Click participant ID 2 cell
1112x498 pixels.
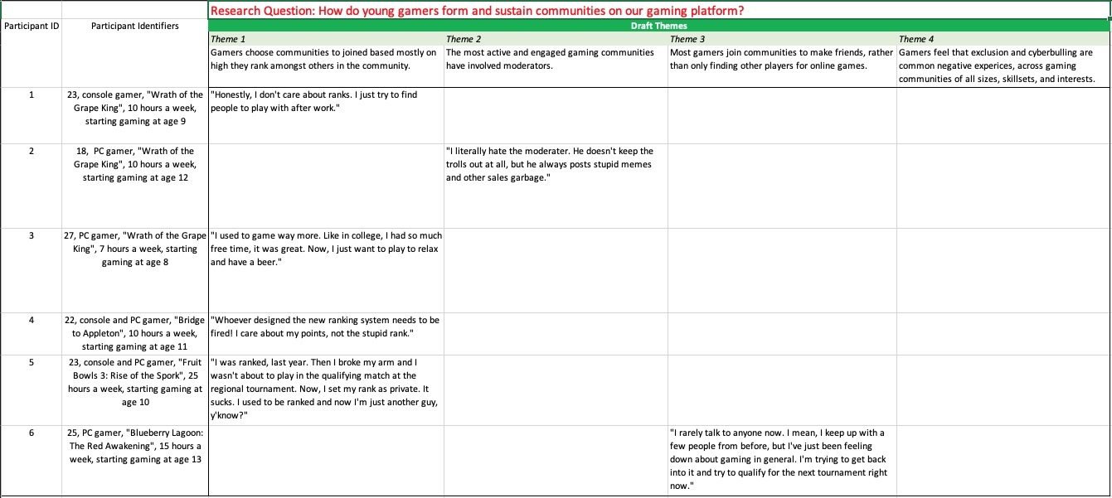point(32,186)
